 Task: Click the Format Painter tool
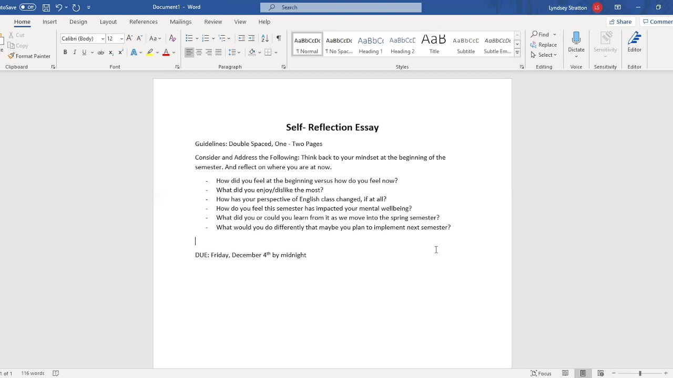29,56
